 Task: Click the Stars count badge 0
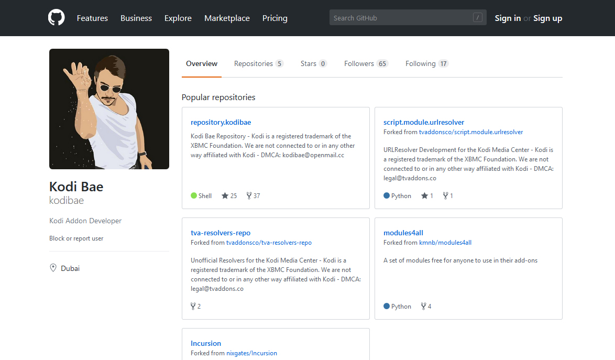(323, 63)
